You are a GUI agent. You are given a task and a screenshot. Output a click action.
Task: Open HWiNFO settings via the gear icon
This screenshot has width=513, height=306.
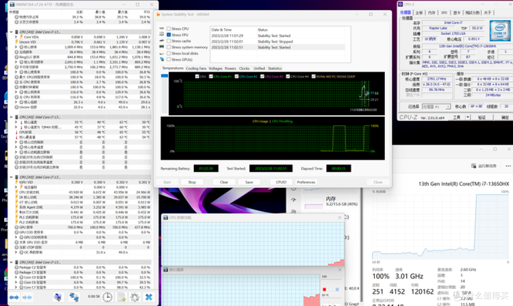click(134, 297)
